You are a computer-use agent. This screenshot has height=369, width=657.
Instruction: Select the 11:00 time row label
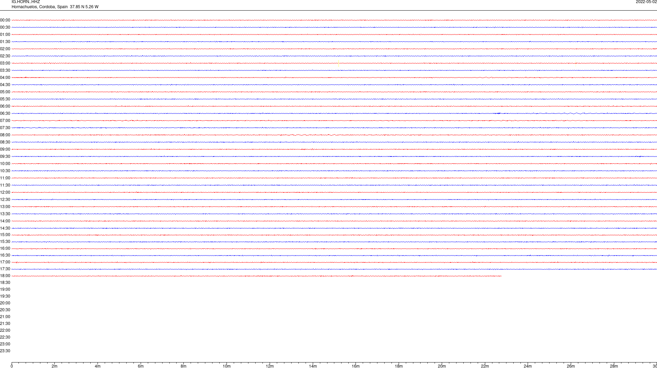(5, 178)
